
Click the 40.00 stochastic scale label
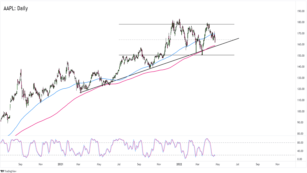(301, 151)
